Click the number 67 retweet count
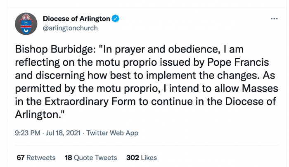 (21, 157)
